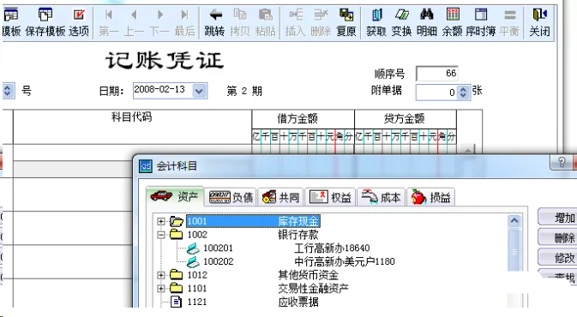Open the 模板 template toolbar icon

coord(11,22)
